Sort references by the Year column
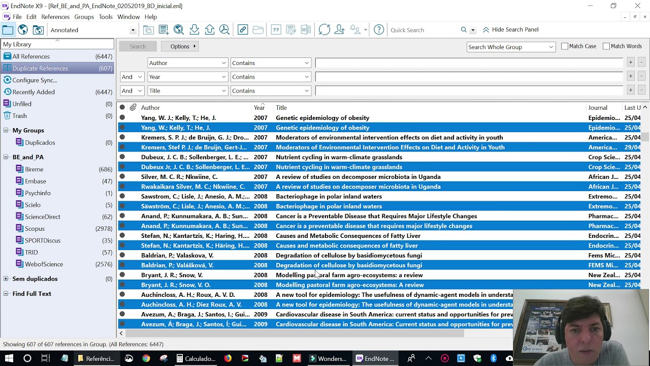 point(259,107)
